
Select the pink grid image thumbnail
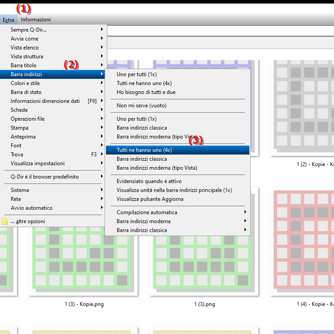302,241
